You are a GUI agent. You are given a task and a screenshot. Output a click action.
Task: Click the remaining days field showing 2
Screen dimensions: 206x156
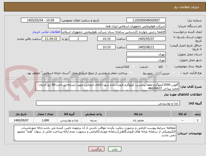78,39
